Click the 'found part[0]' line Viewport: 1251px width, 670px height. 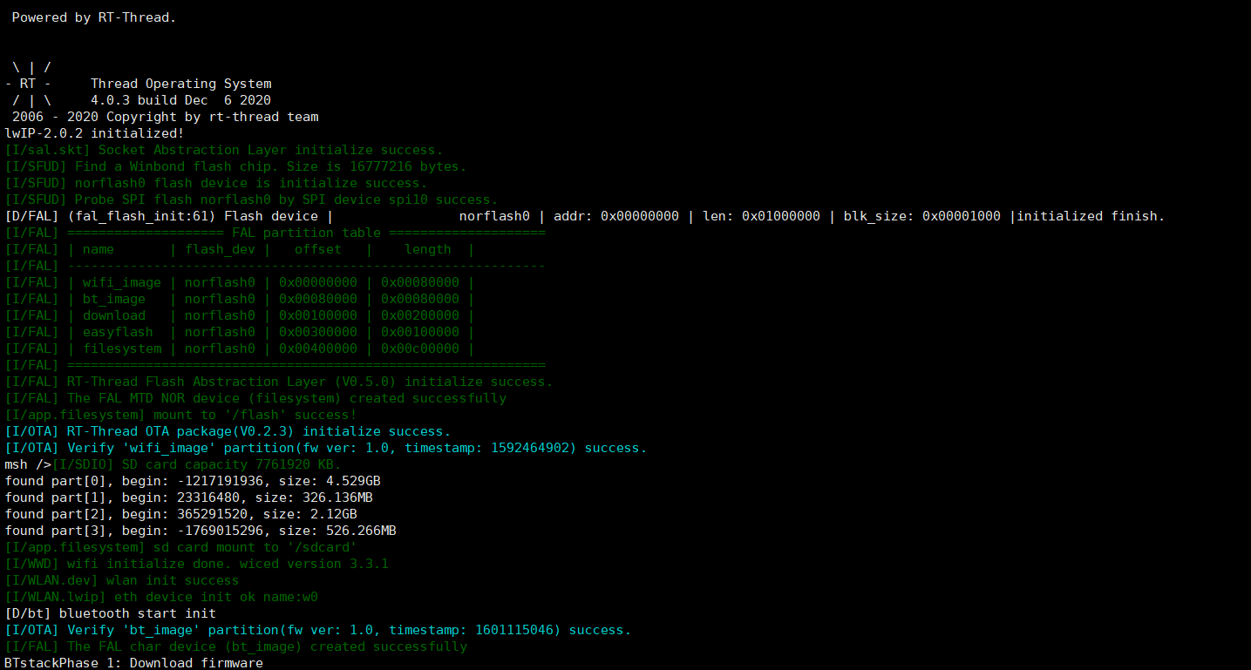click(x=193, y=481)
